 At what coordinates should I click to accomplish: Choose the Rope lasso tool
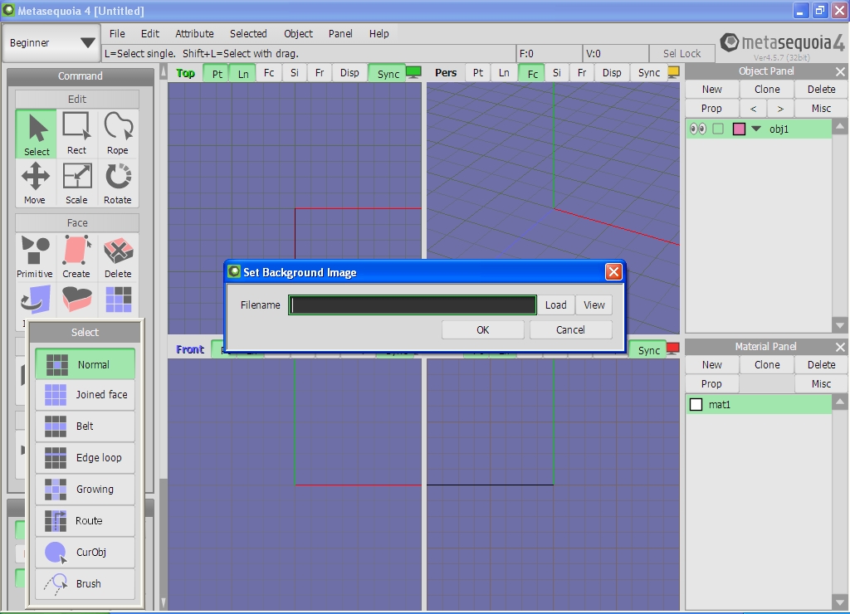point(118,134)
